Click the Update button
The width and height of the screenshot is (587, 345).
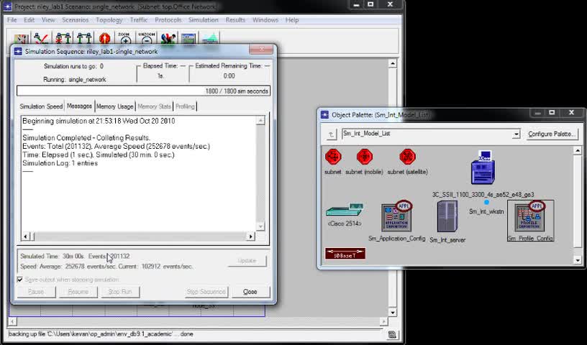tap(247, 260)
